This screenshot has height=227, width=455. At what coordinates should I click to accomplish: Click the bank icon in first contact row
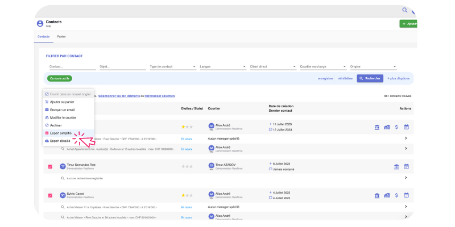click(x=377, y=127)
